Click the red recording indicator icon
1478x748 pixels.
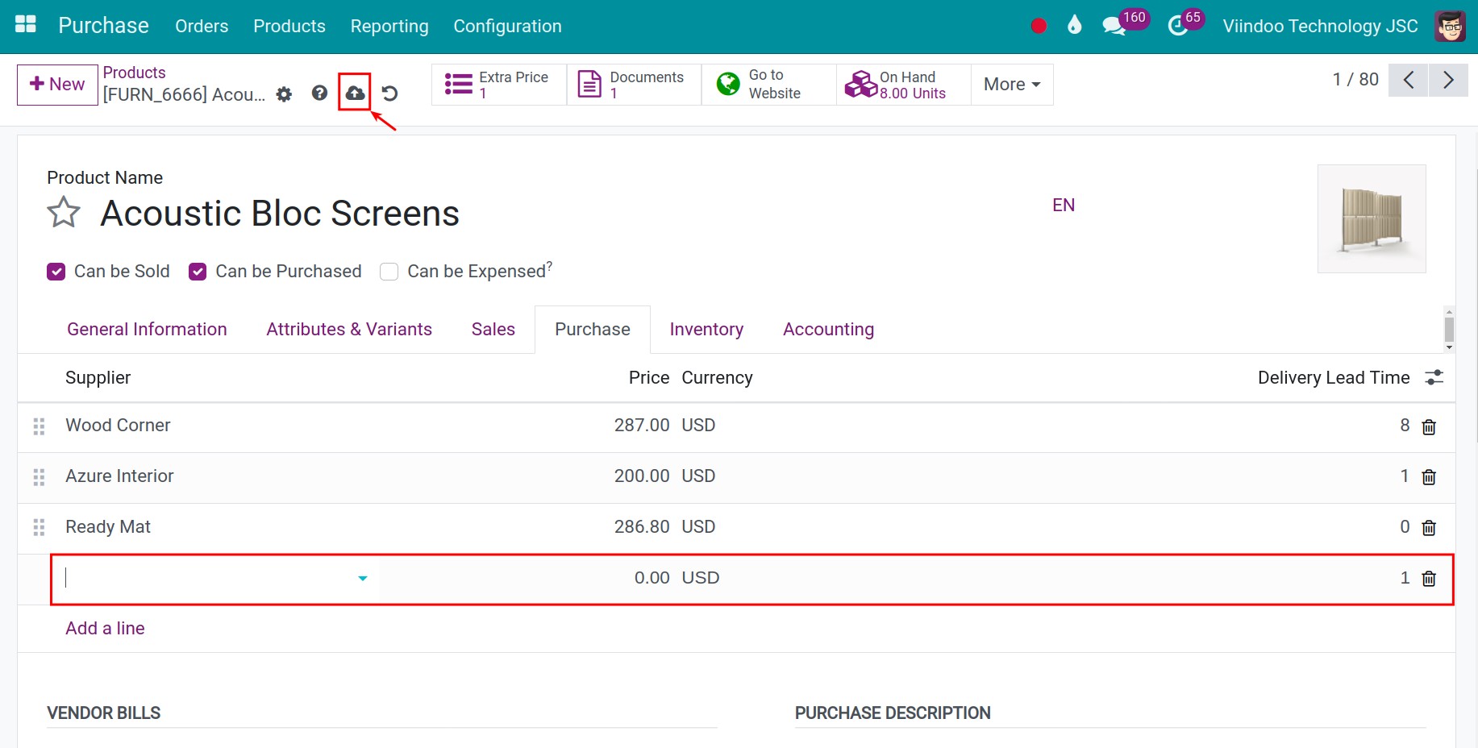pos(1039,26)
